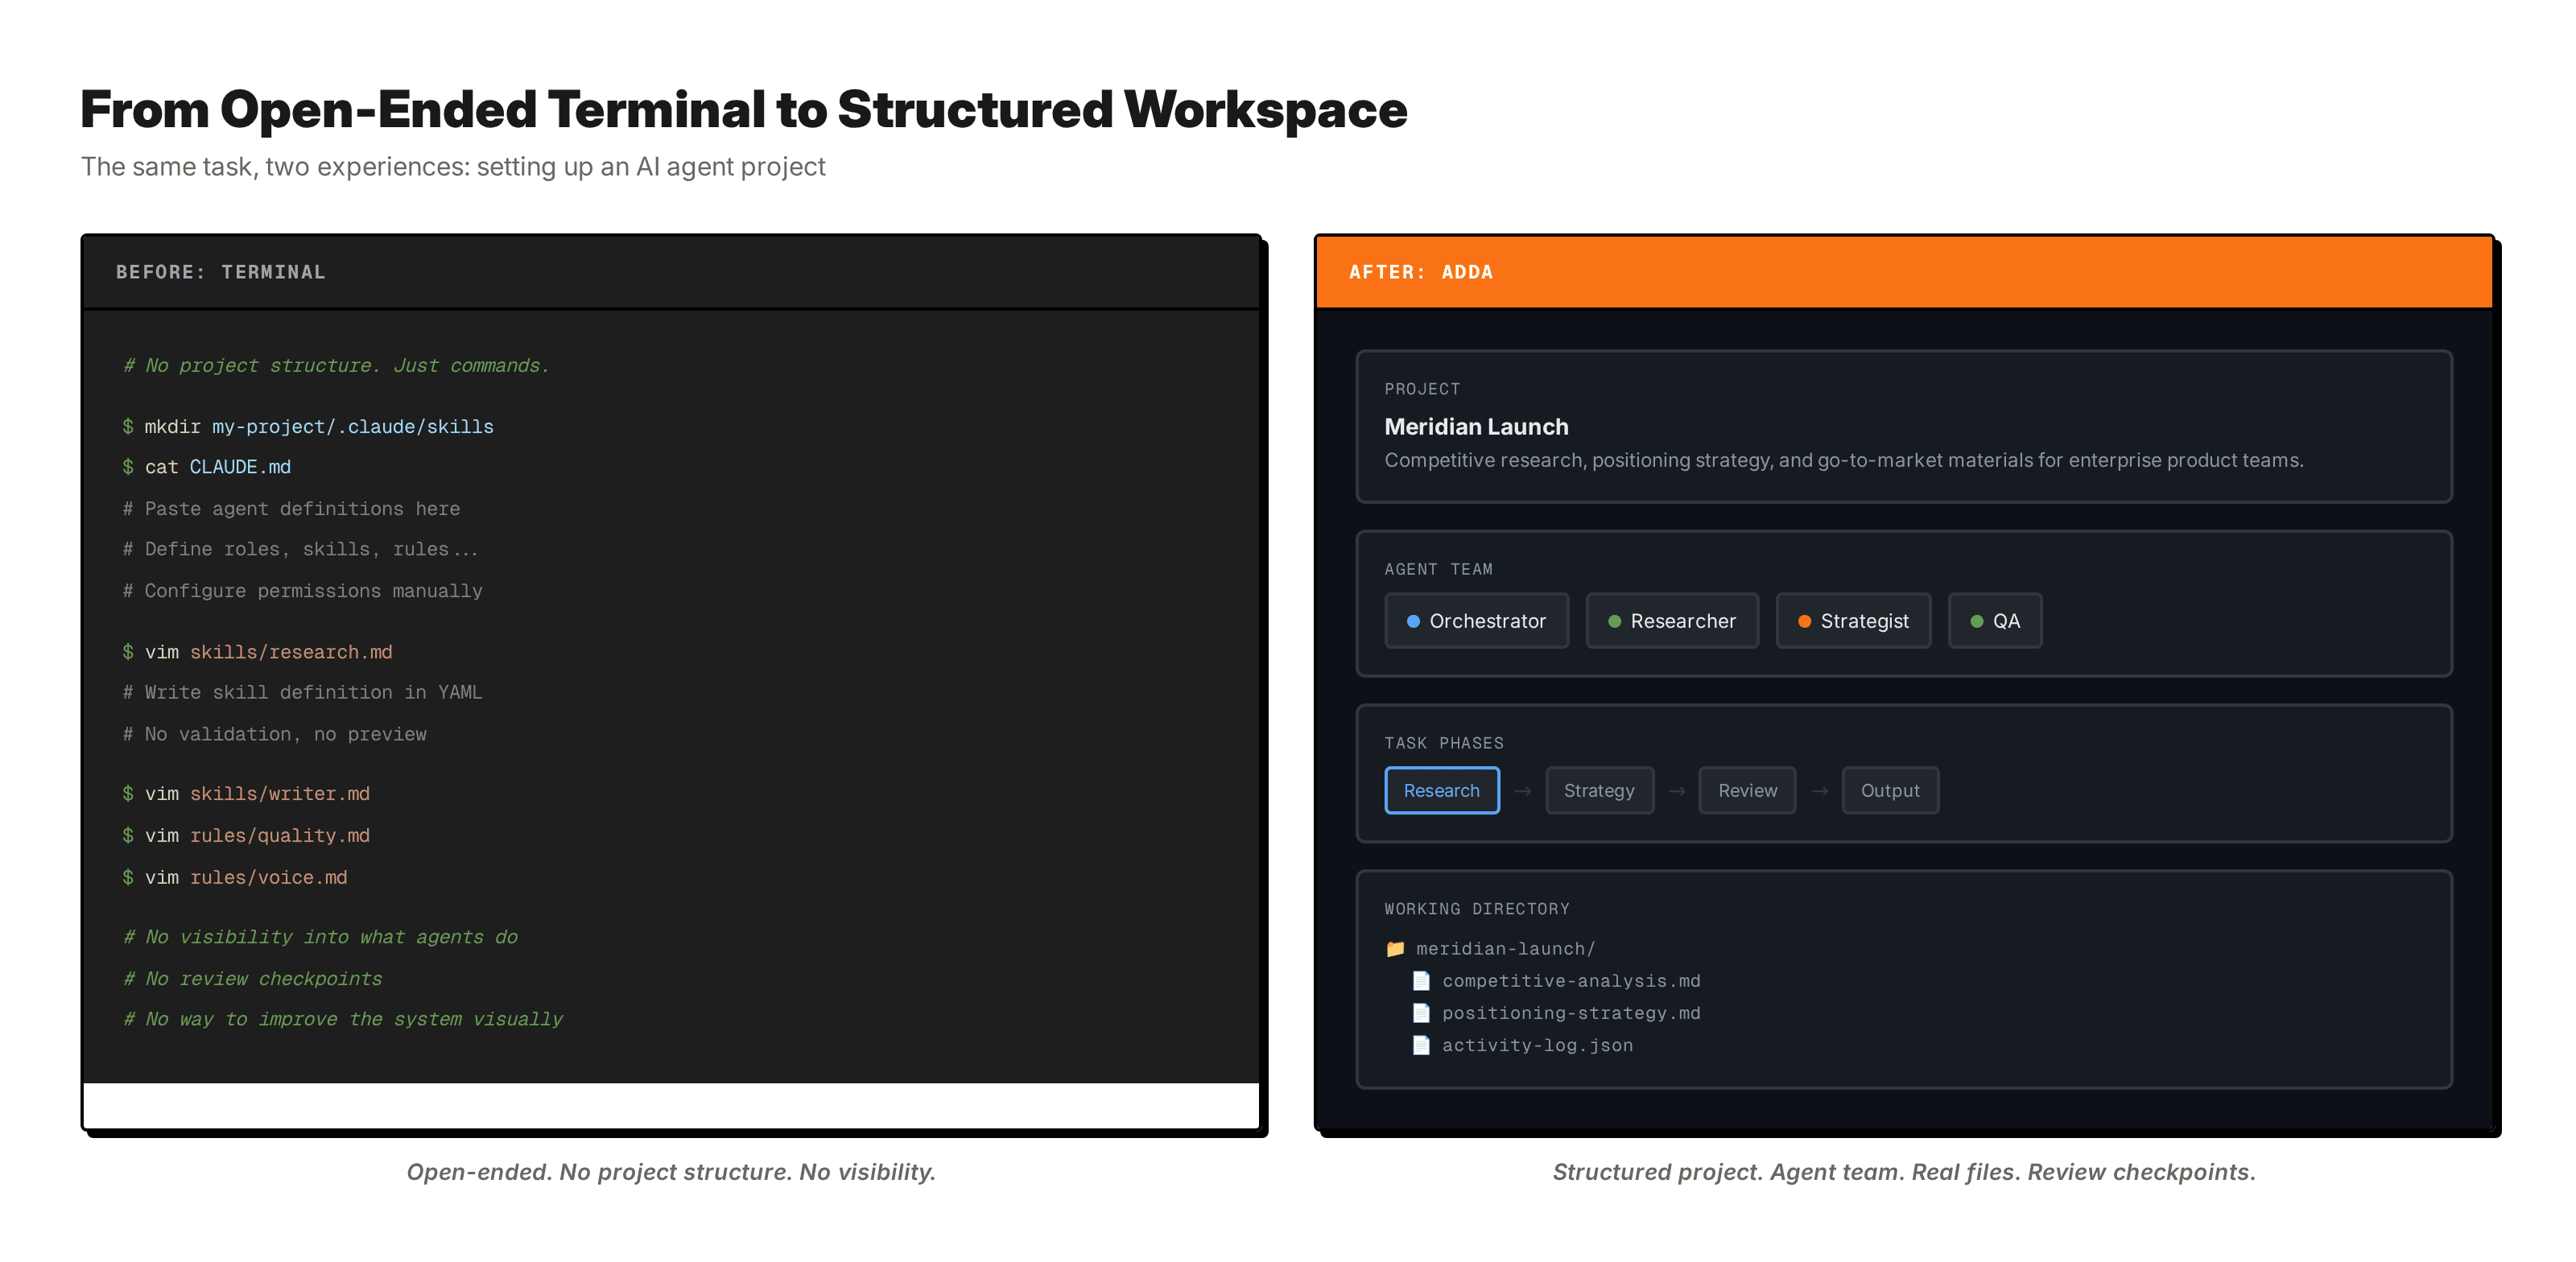Click the AGENT TEAM section label
Screen dimensions: 2576x1262
coord(1438,569)
